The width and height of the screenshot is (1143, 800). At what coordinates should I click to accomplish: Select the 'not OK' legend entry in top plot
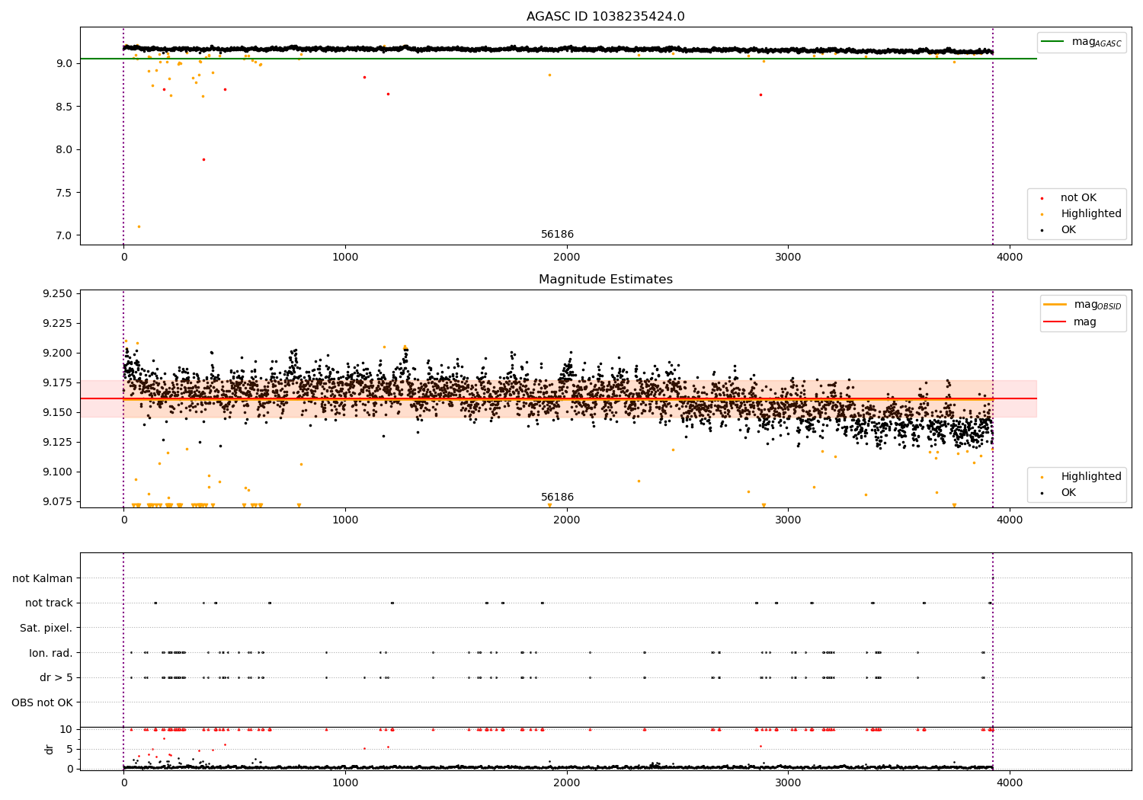point(1078,198)
